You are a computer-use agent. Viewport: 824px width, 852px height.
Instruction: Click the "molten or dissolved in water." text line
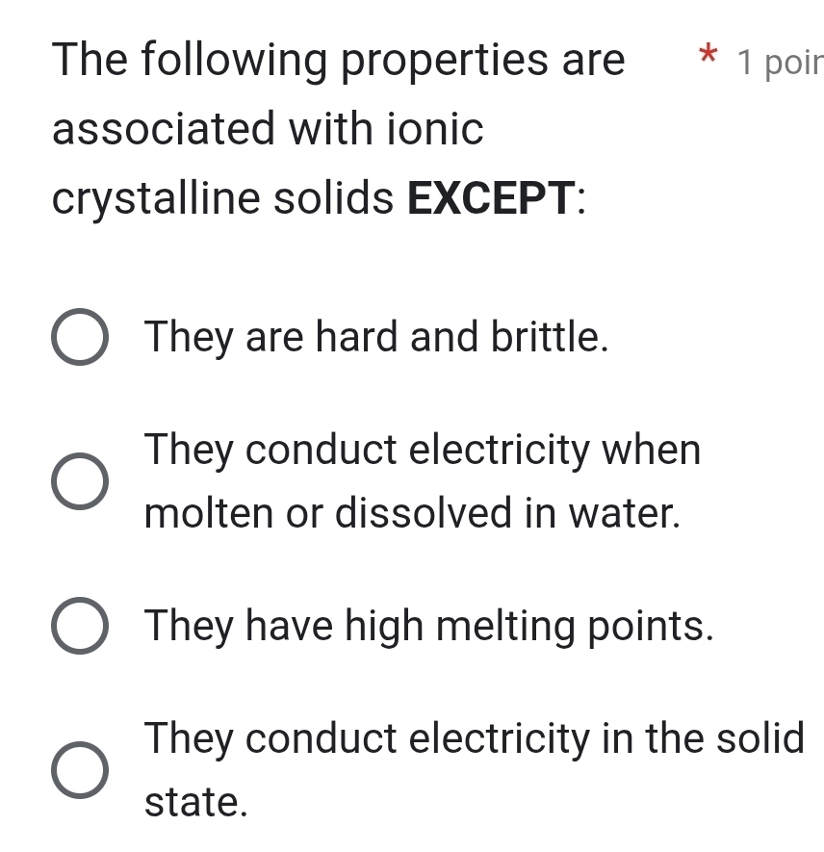point(414,513)
